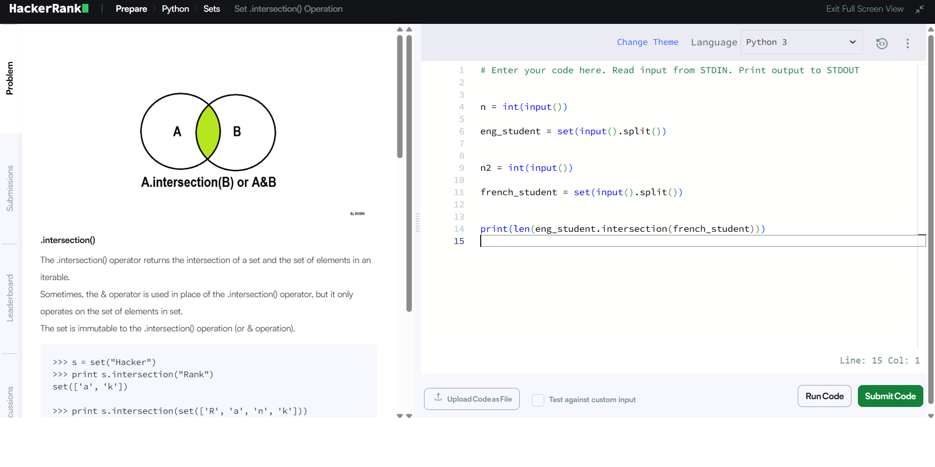This screenshot has height=467, width=935.
Task: Open the Change Theme link
Action: click(x=648, y=42)
